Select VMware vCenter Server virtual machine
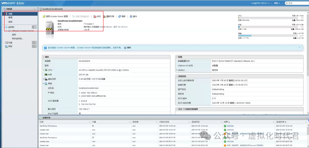This screenshot has width=309, height=148. coord(23,31)
